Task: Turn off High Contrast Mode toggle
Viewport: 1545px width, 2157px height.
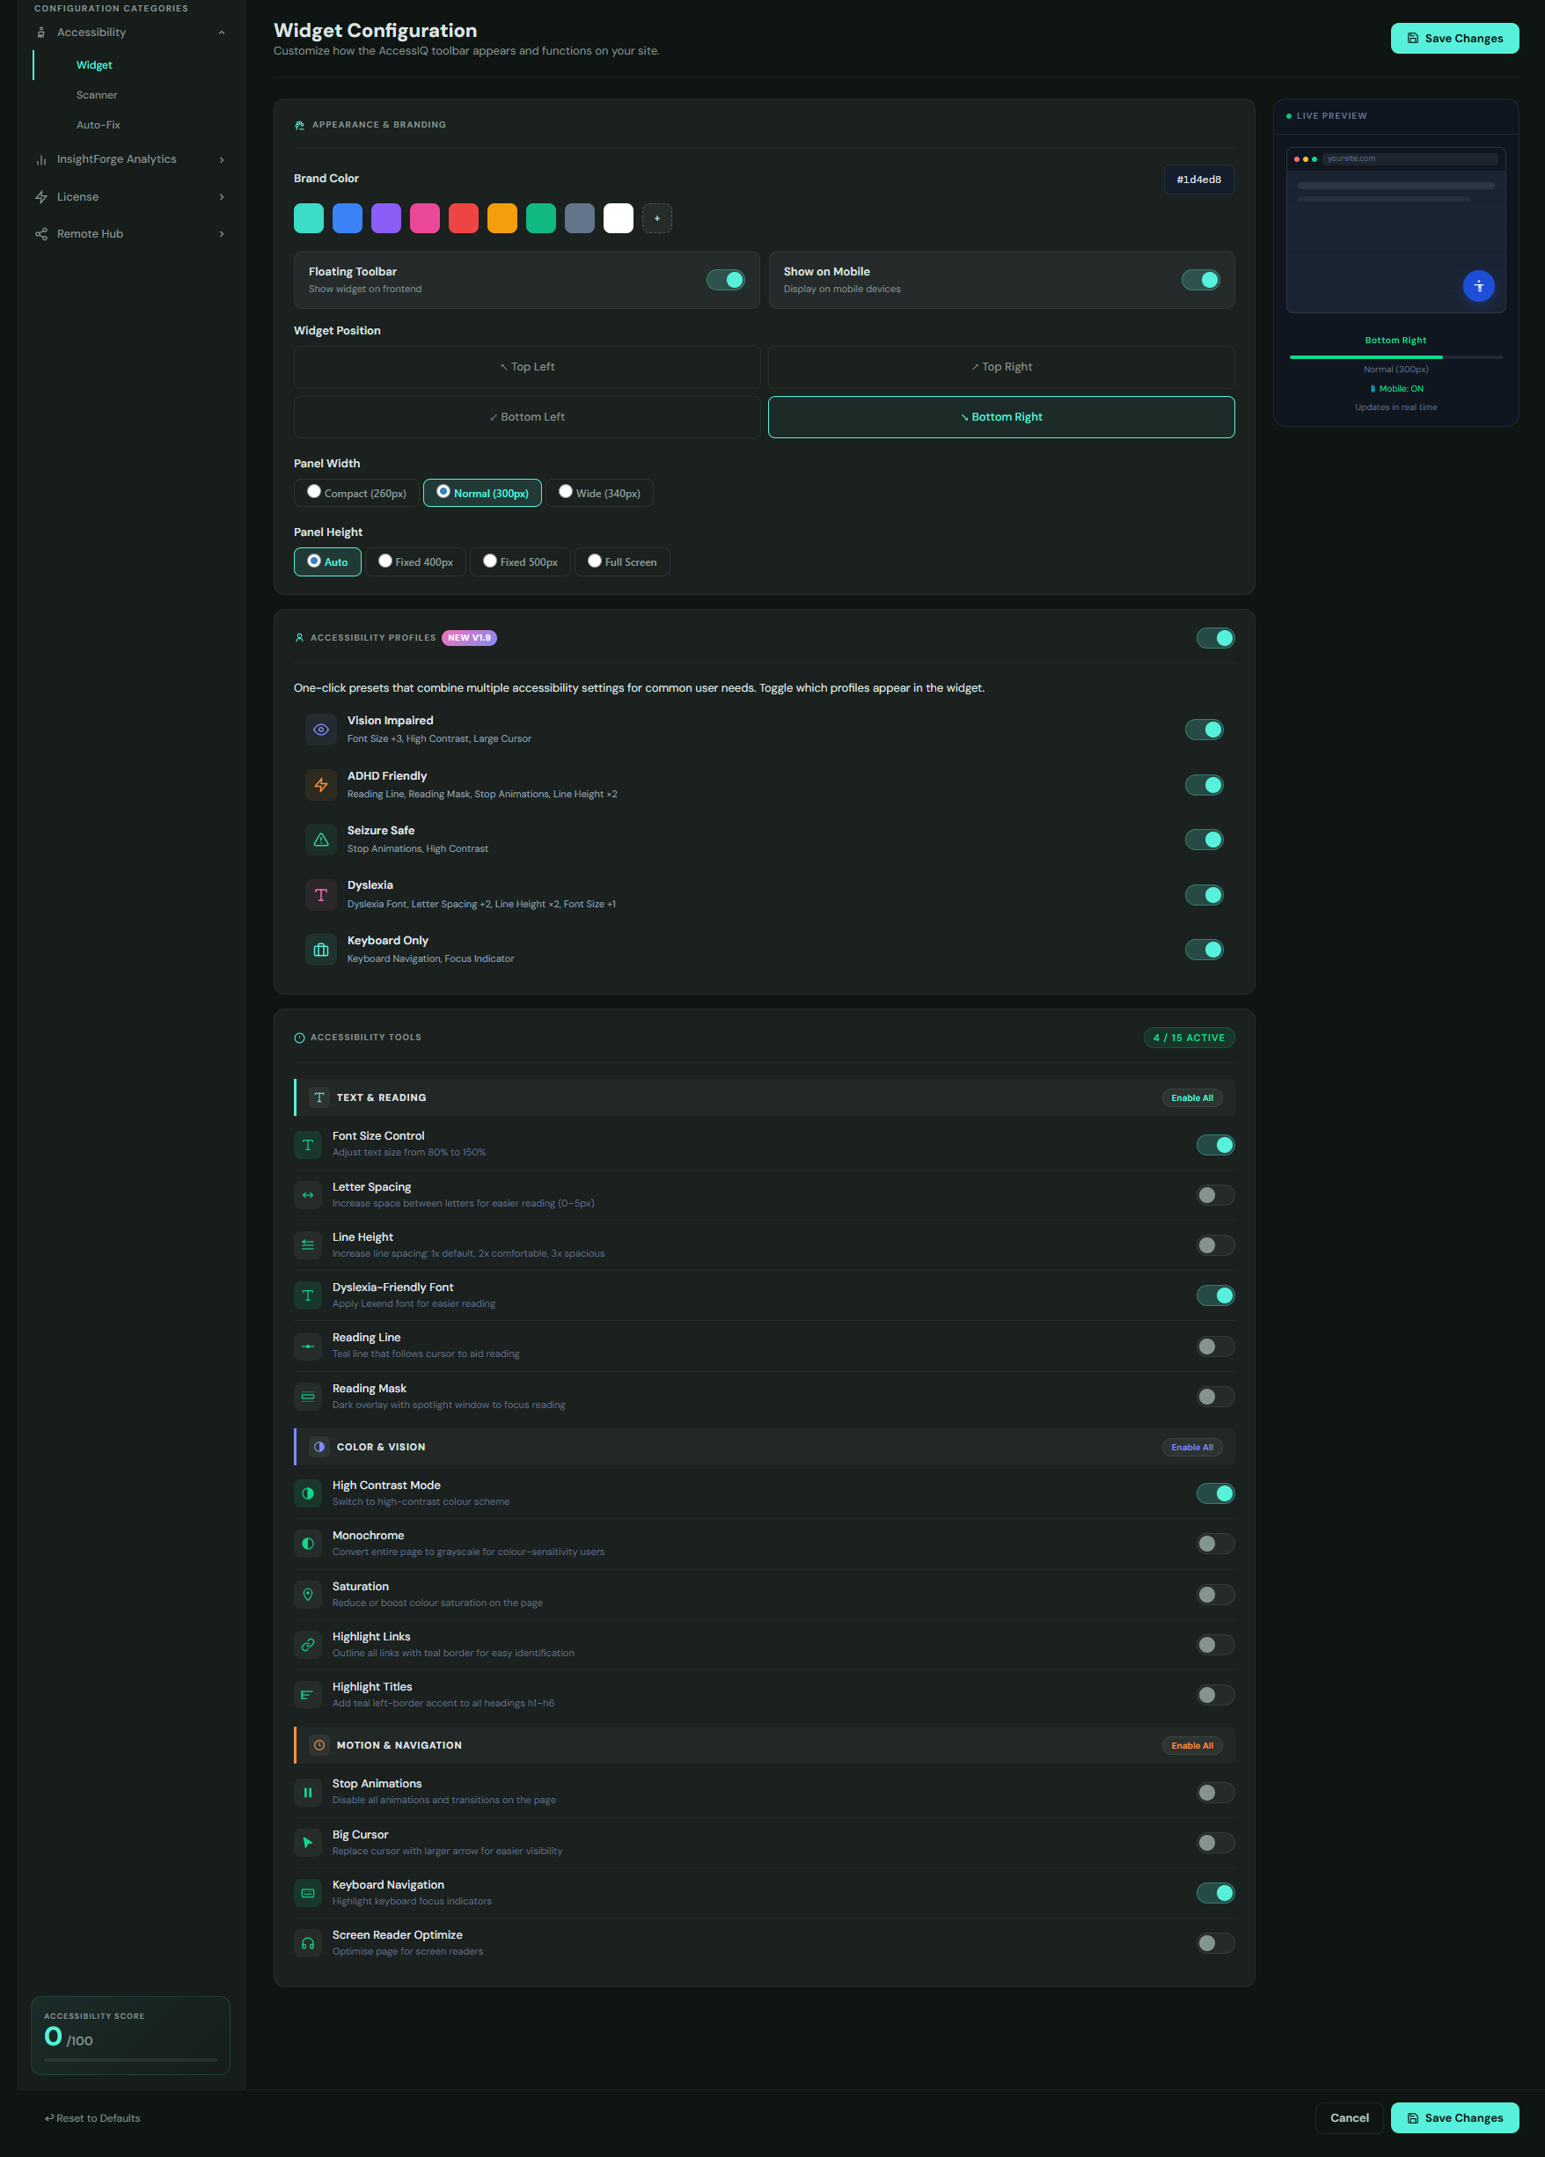Action: [x=1215, y=1493]
